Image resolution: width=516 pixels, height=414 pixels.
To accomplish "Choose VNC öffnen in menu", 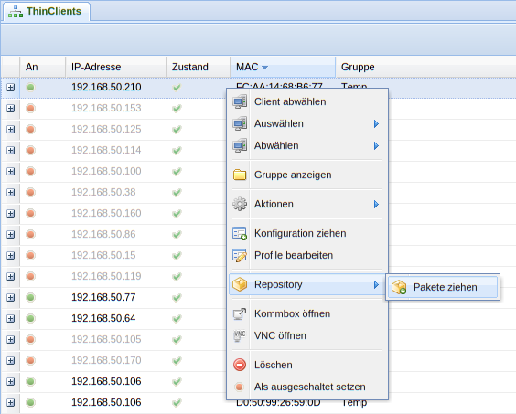I will (307, 335).
